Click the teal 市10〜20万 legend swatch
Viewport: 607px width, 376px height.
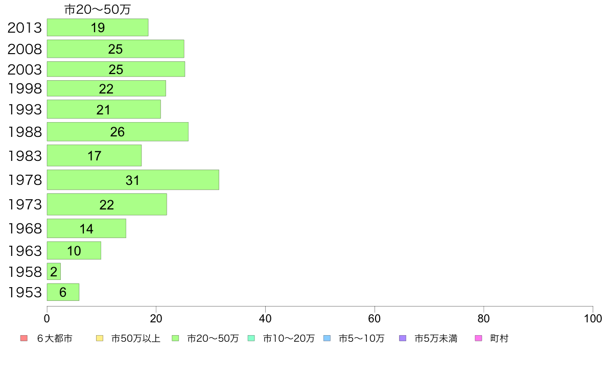(x=251, y=338)
